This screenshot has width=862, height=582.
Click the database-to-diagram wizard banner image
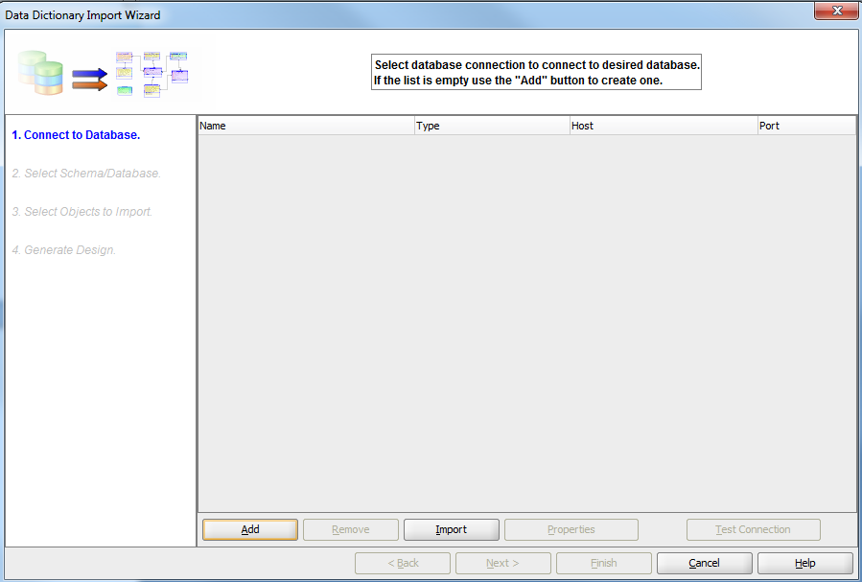(x=104, y=74)
